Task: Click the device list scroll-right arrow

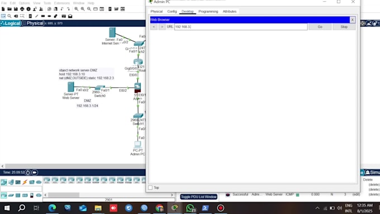Action: pyautogui.click(x=172, y=195)
